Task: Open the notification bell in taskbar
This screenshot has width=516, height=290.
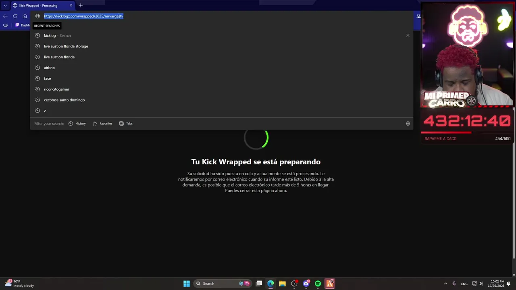Action: tap(509, 284)
